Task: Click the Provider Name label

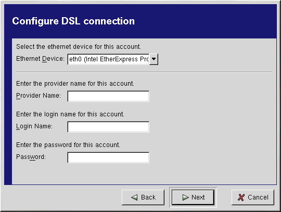Action: click(39, 96)
